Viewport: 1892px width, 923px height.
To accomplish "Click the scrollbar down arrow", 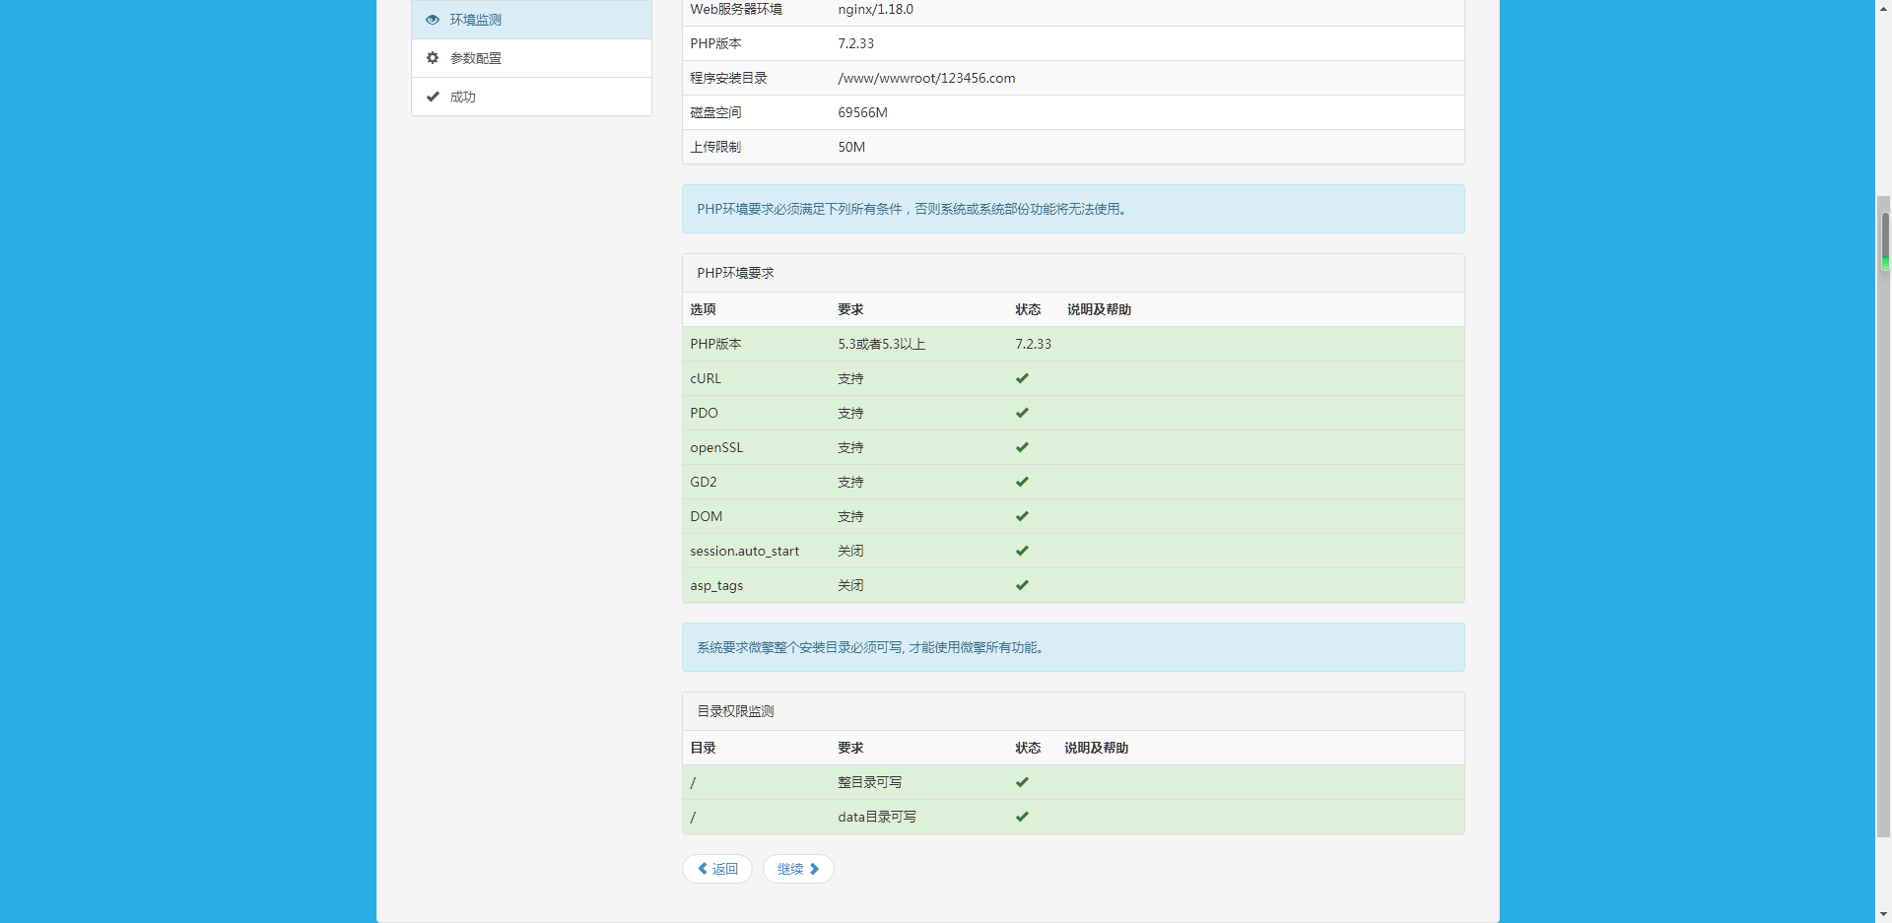I will click(1884, 914).
